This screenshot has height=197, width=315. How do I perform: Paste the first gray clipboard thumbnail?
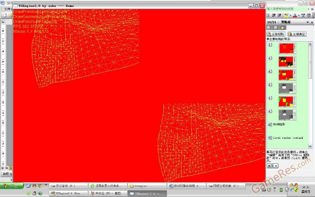coord(287,88)
